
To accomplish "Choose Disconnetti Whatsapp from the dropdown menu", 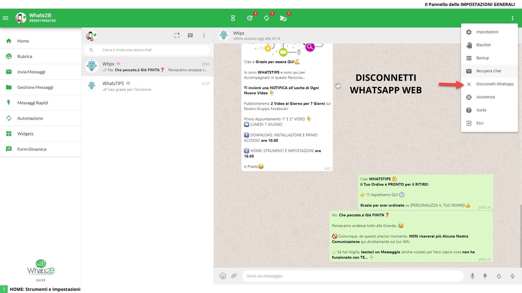I will click(x=489, y=84).
